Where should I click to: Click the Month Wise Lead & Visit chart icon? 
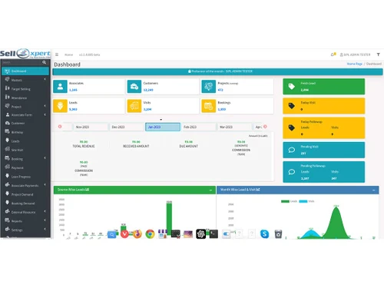point(258,190)
